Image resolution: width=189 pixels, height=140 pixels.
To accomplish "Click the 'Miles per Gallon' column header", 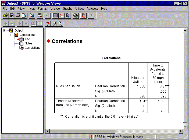I will (x=138, y=80).
